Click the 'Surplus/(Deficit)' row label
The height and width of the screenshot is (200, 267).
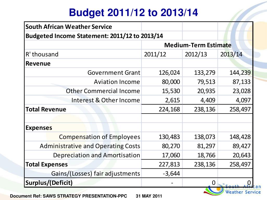(49, 183)
